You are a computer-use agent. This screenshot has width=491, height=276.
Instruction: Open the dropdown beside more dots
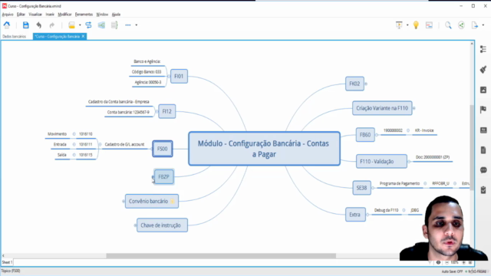coord(137,25)
